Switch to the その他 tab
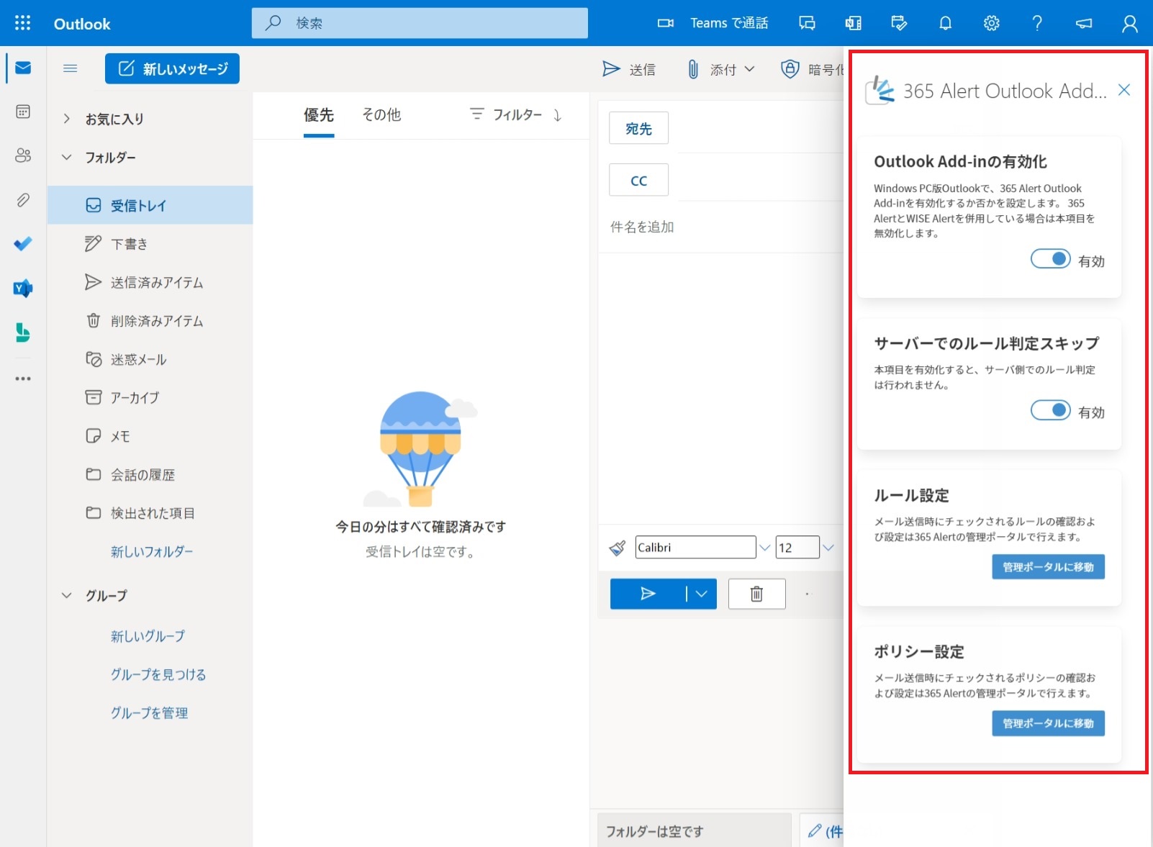 click(381, 114)
